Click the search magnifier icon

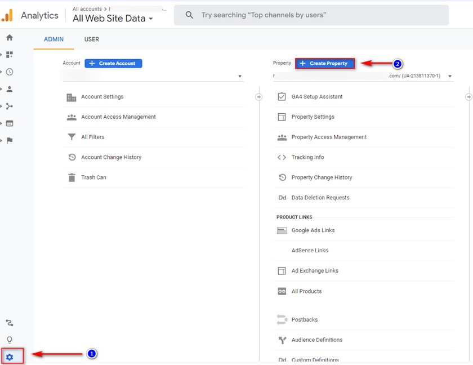click(189, 15)
